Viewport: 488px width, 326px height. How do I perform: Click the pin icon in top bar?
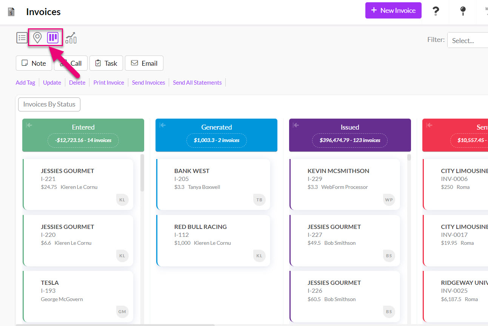click(463, 11)
